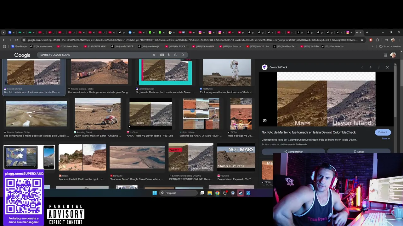The image size is (403, 226).
Task: Open the Windows Start menu
Action: point(155,193)
